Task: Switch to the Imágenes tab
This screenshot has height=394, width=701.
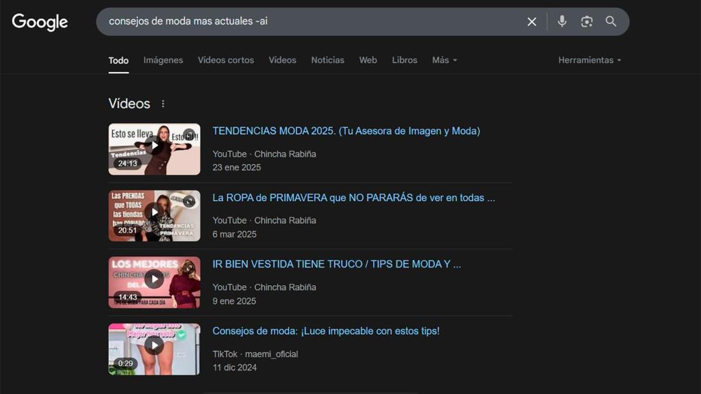Action: coord(163,60)
